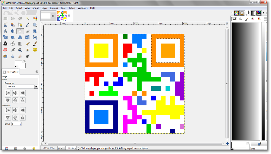Show more tabs in the right dock

click(x=263, y=13)
